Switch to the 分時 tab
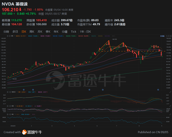The width and height of the screenshot is (172, 137). pyautogui.click(x=6, y=32)
